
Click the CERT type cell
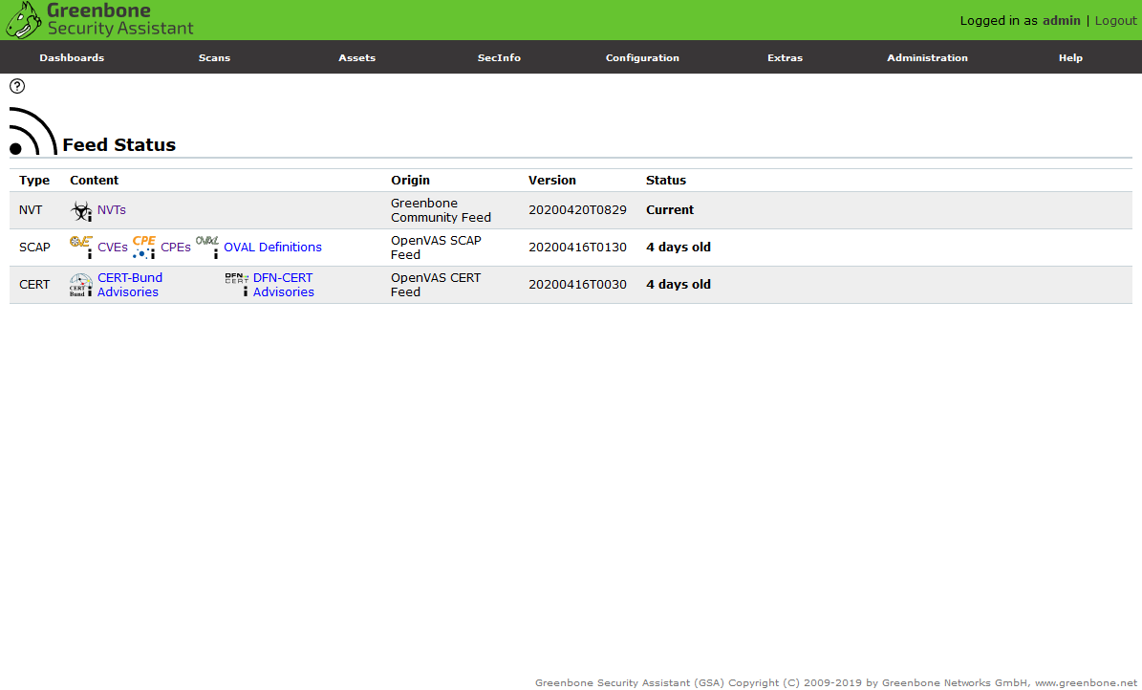click(x=34, y=284)
